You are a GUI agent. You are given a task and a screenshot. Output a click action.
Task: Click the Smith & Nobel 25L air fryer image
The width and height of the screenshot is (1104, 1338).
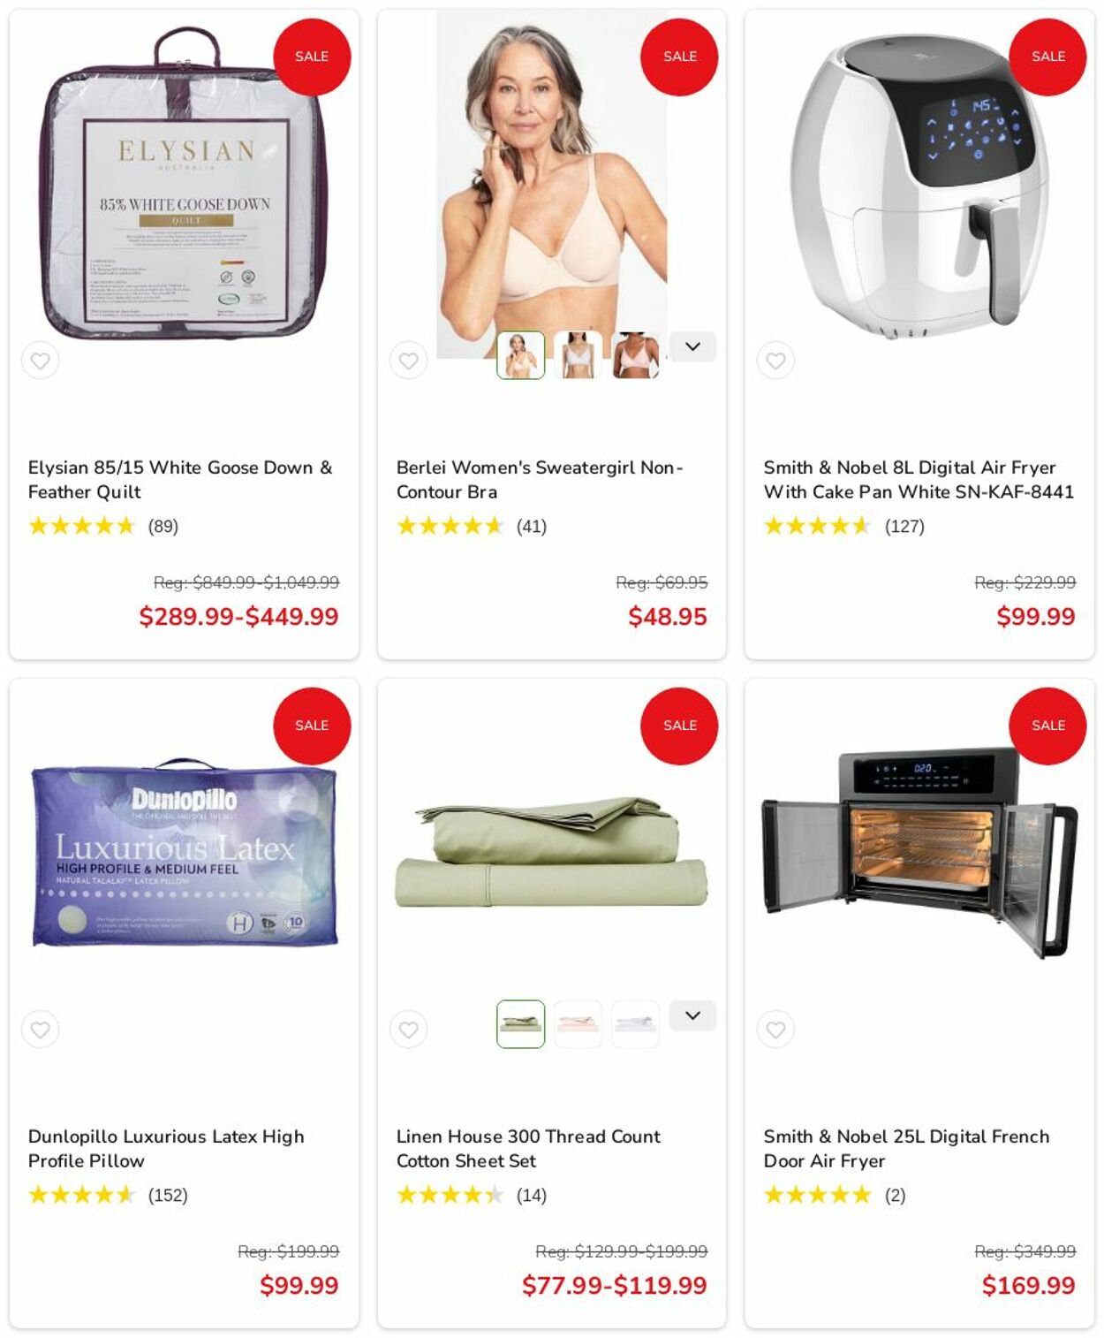(919, 853)
